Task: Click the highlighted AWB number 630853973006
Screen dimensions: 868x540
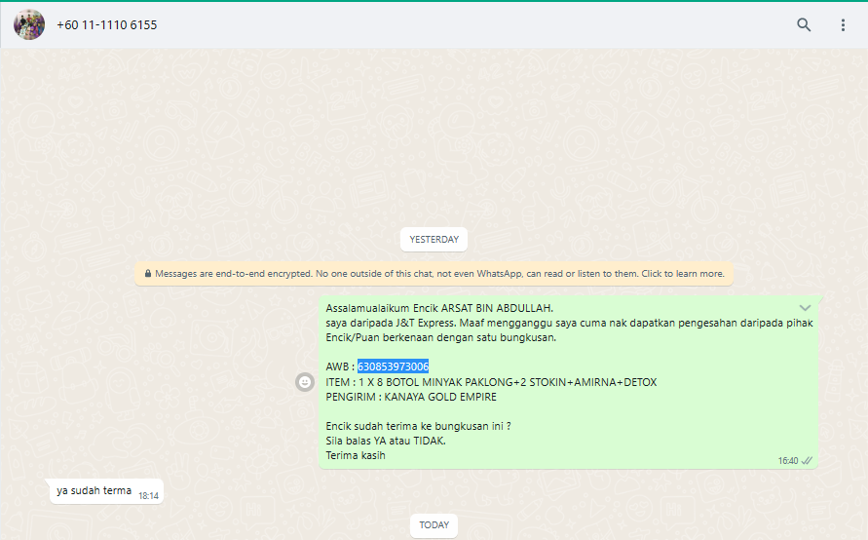Action: click(x=393, y=366)
